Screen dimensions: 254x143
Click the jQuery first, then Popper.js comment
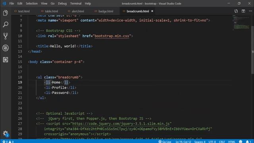click(94, 118)
